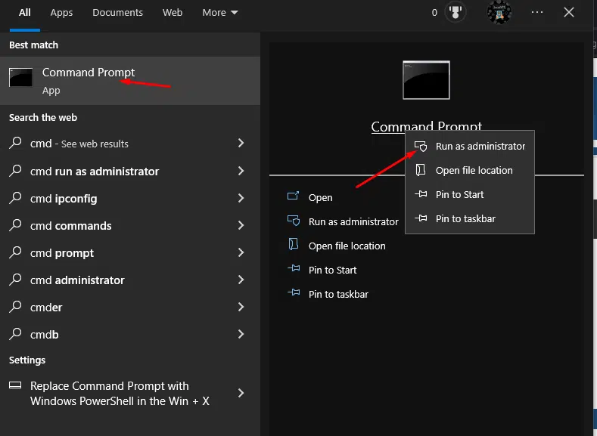Screen dimensions: 597x436
Task: Click pin icon beside context menu Pin to taskbar
Action: 421,218
